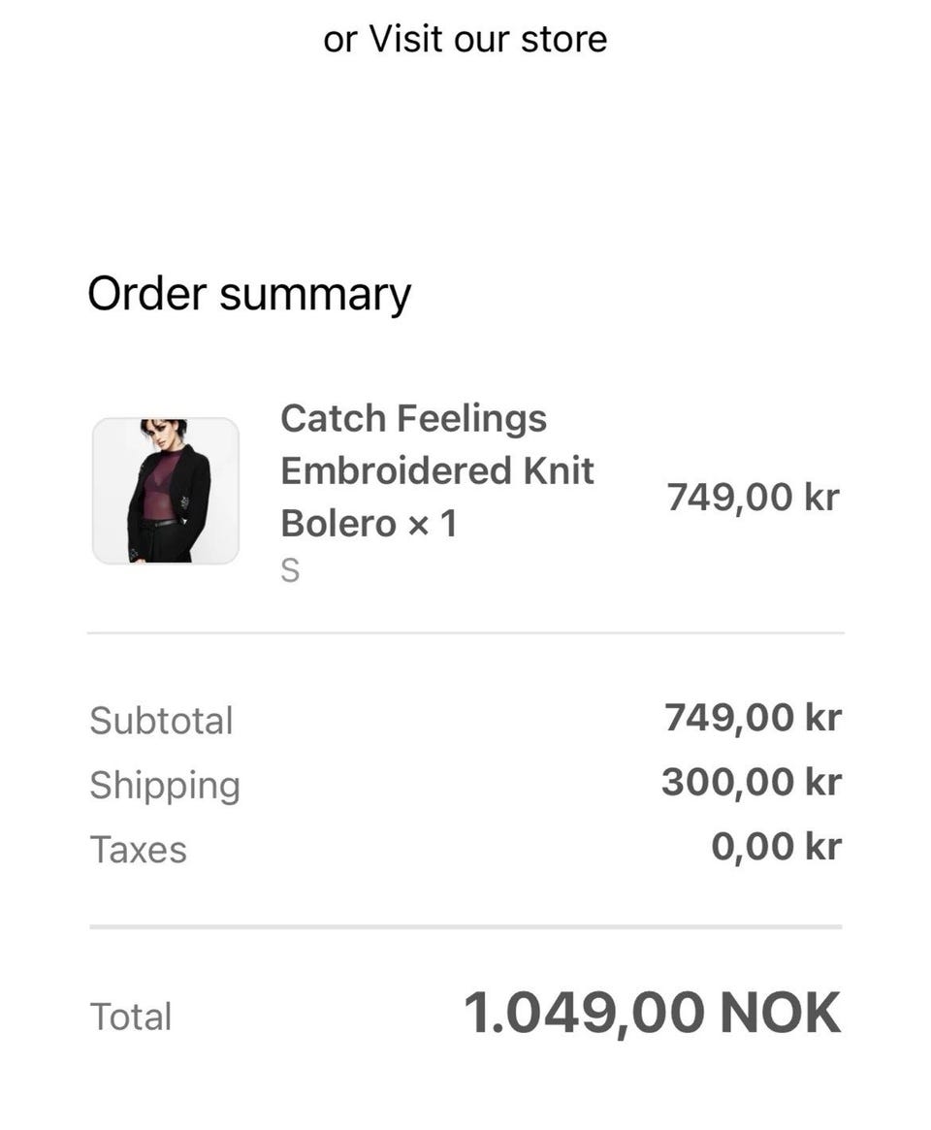Viewport: 931px width, 1130px height.
Task: Click the item price 749,00 kr beside product
Action: tap(752, 497)
